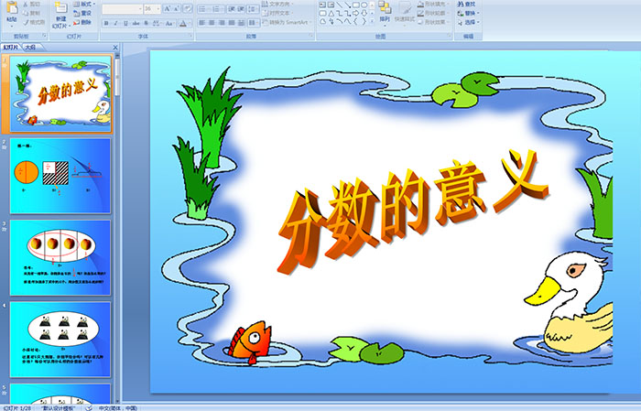Screen dimensions: 641x411
Task: Align text right in paragraph group
Action: coord(222,23)
